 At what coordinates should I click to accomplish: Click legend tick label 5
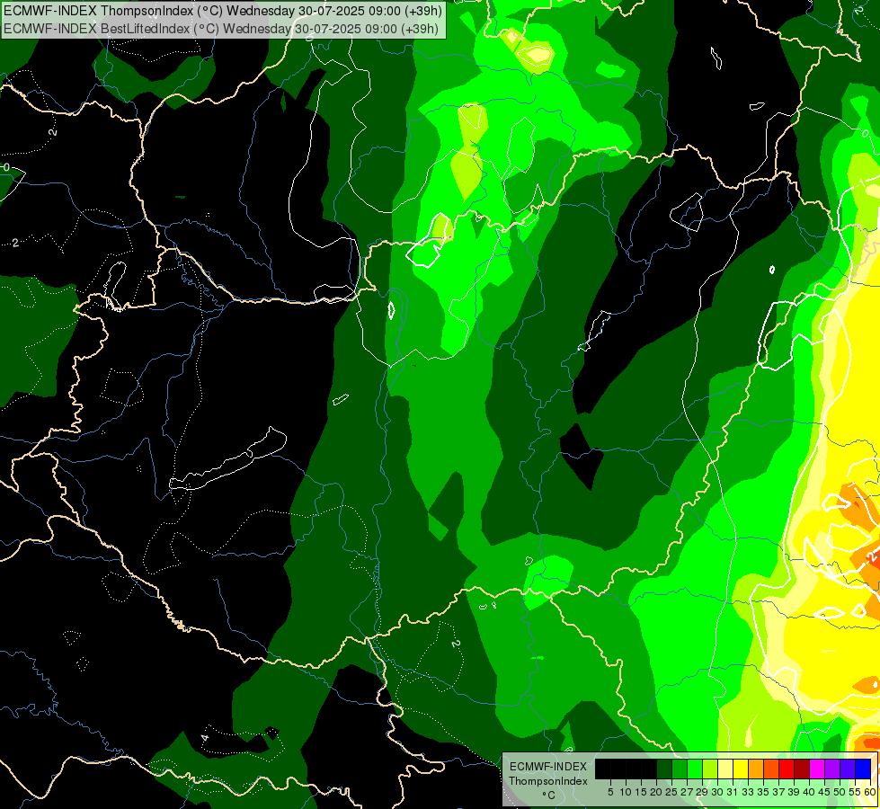tap(610, 792)
